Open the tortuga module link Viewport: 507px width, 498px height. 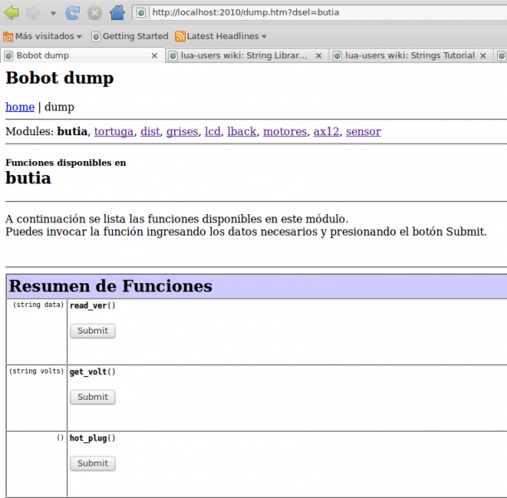pos(114,131)
